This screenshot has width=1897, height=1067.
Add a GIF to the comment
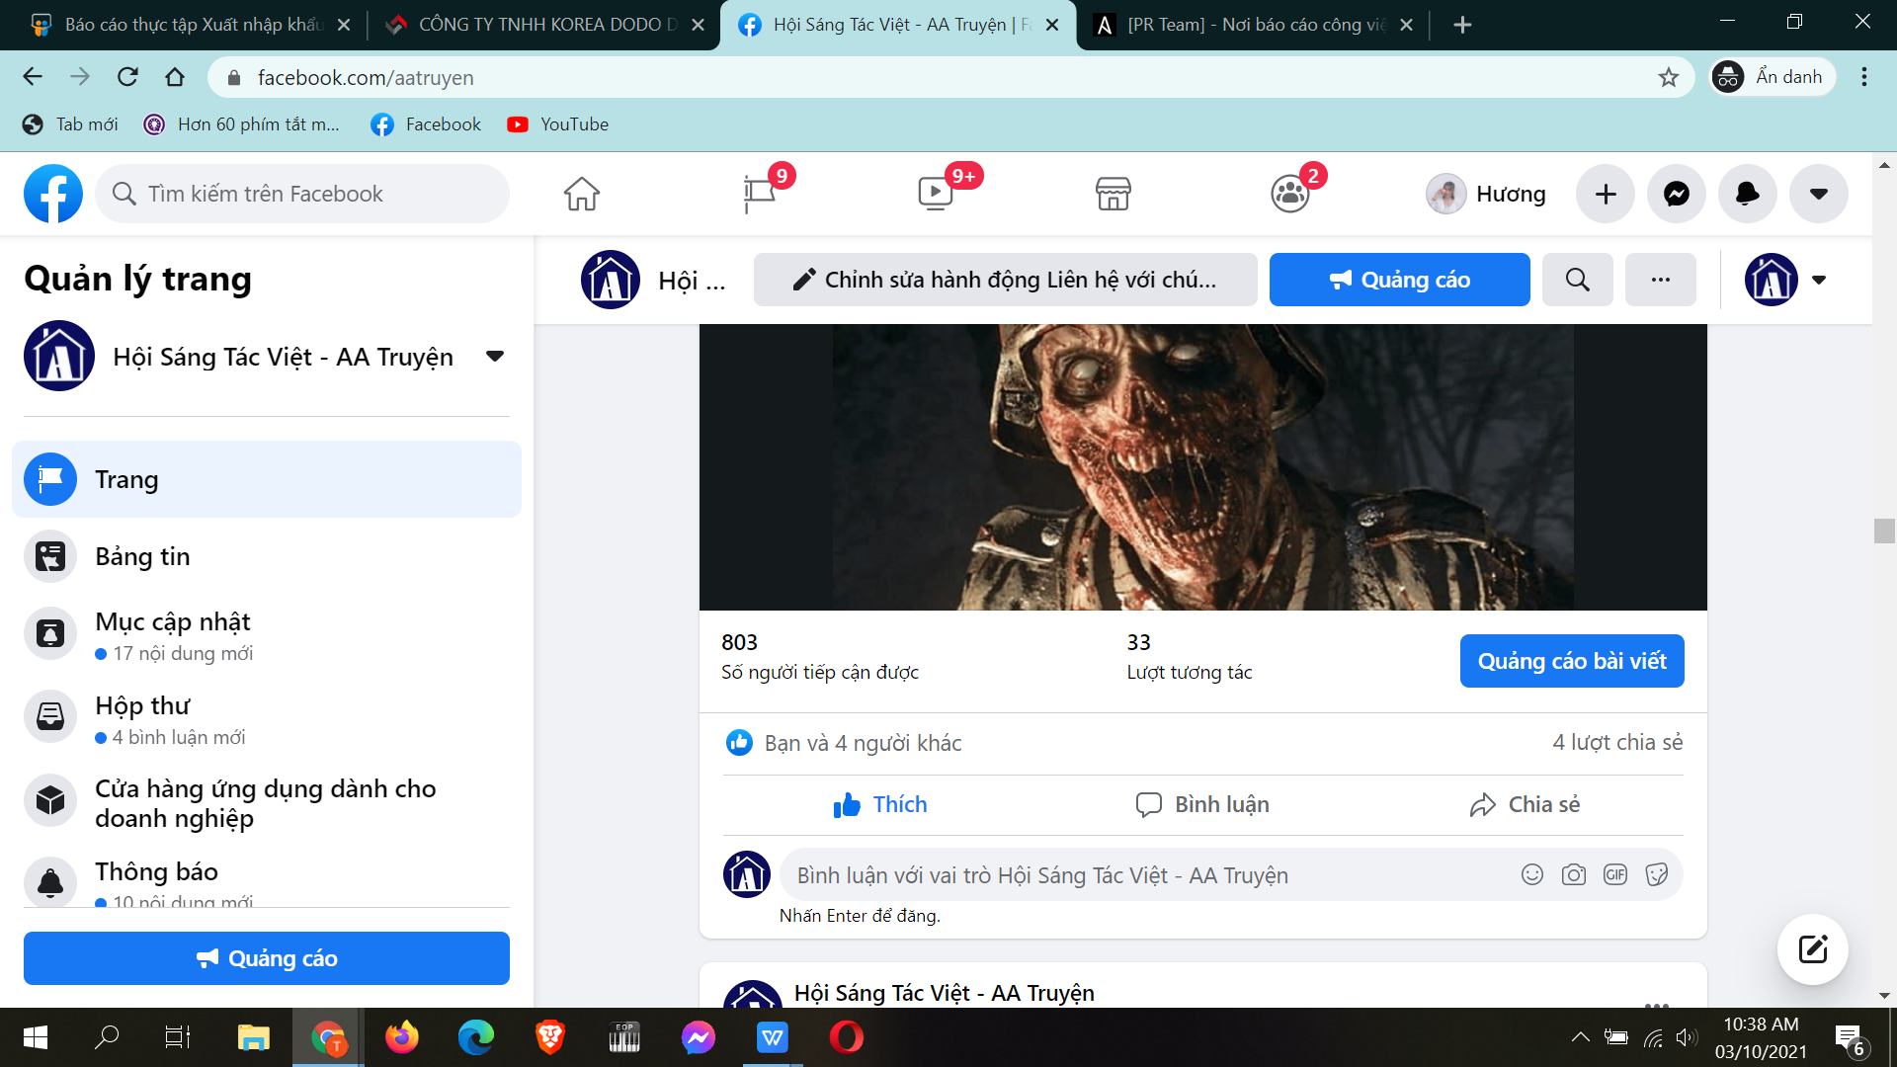1615,874
